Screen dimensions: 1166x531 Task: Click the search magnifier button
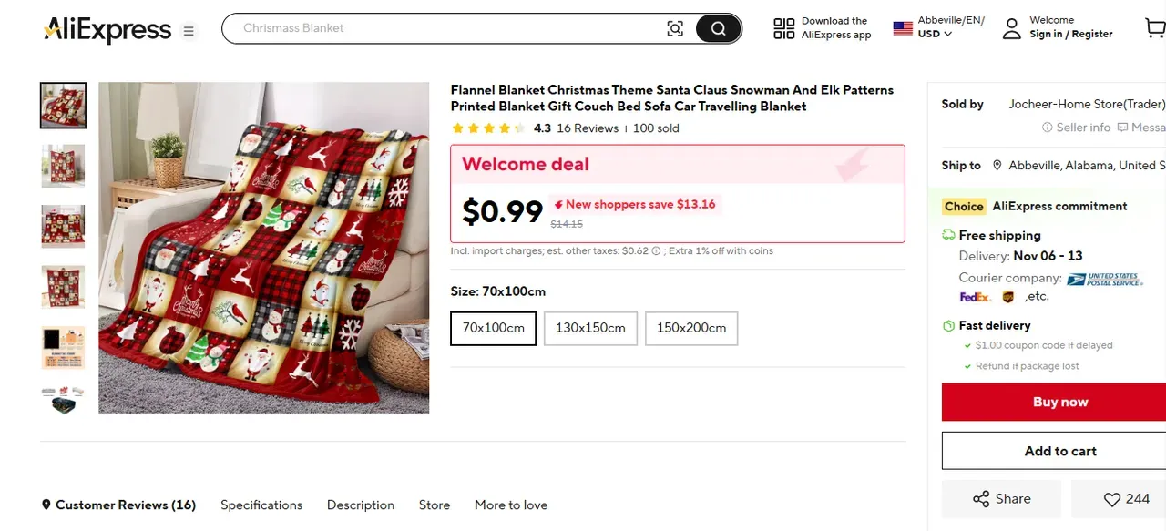click(x=718, y=28)
